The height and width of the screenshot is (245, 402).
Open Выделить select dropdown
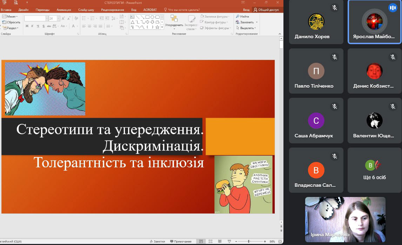(246, 28)
